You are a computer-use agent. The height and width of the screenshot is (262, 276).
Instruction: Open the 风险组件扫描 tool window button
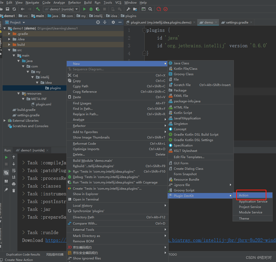[55, 255]
